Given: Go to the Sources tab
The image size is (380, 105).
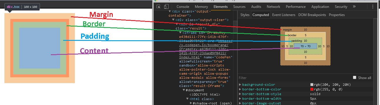Looking at the screenshot, I should [239, 7].
